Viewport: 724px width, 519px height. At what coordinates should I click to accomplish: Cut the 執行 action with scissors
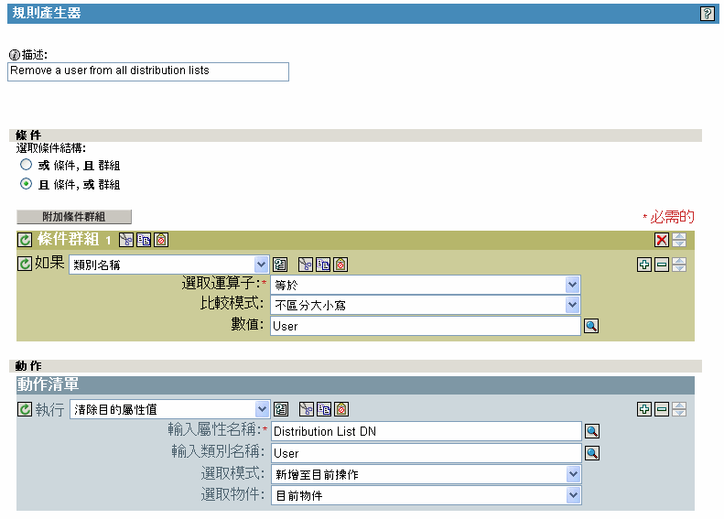tap(306, 409)
